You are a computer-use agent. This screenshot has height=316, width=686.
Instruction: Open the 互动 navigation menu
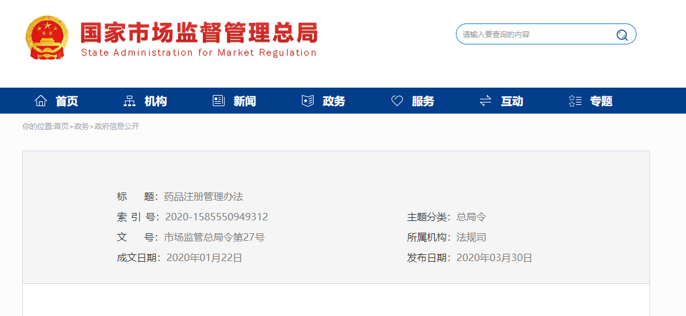(512, 101)
